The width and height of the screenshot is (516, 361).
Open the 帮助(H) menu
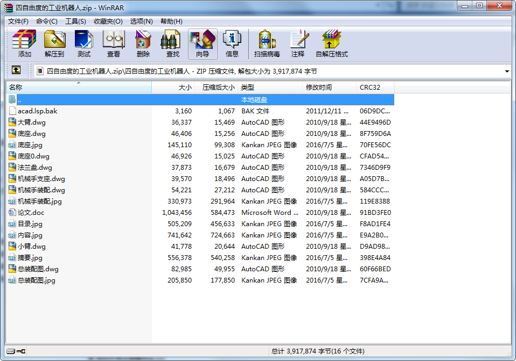click(x=171, y=21)
